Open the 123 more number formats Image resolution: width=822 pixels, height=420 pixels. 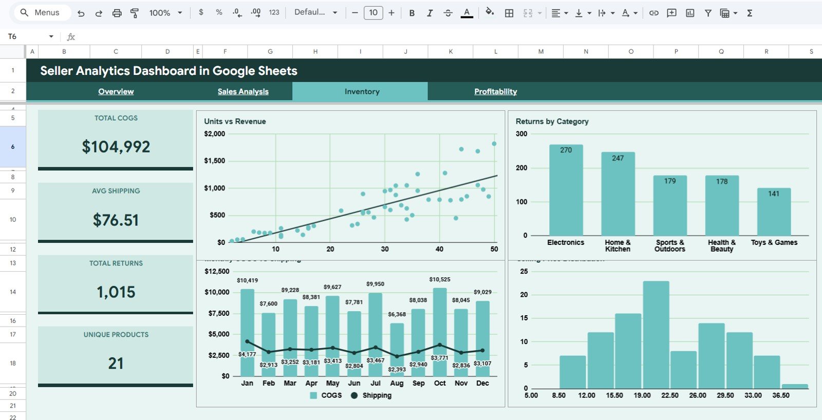pyautogui.click(x=274, y=12)
